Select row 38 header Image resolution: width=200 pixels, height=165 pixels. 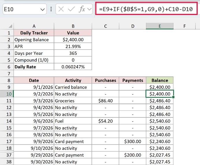click(x=7, y=162)
